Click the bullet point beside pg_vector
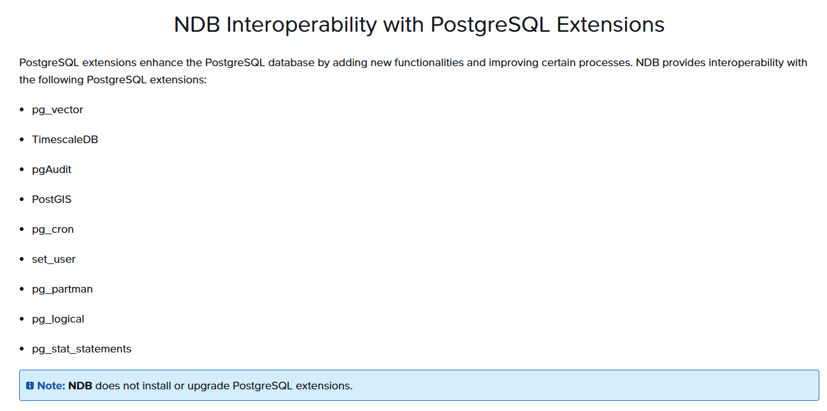 [x=22, y=110]
